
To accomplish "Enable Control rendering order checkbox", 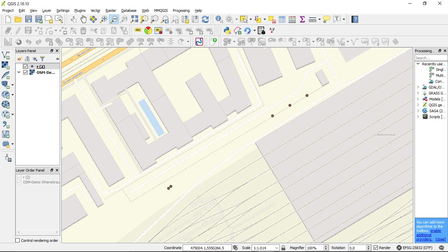I will (x=18, y=241).
